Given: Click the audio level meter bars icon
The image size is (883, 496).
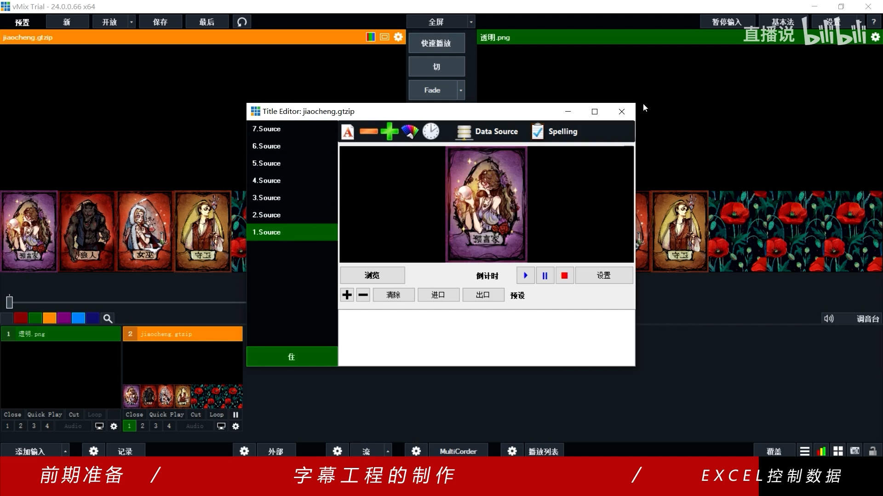Looking at the screenshot, I should (821, 451).
